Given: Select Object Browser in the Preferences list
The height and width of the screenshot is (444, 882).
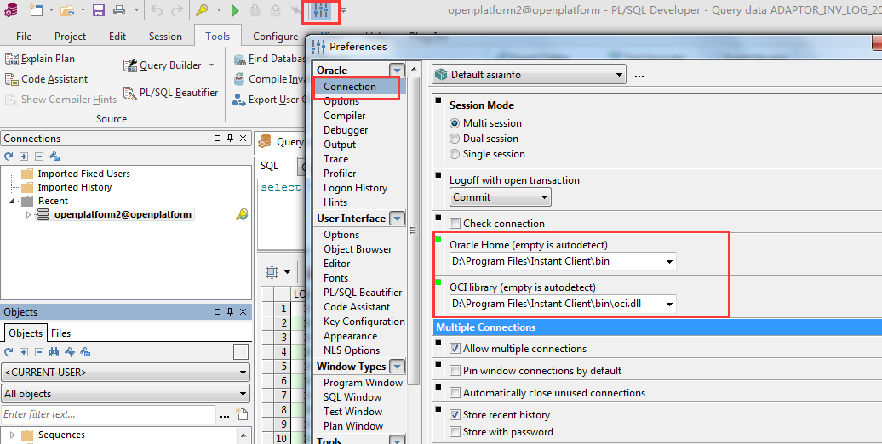Looking at the screenshot, I should [358, 249].
